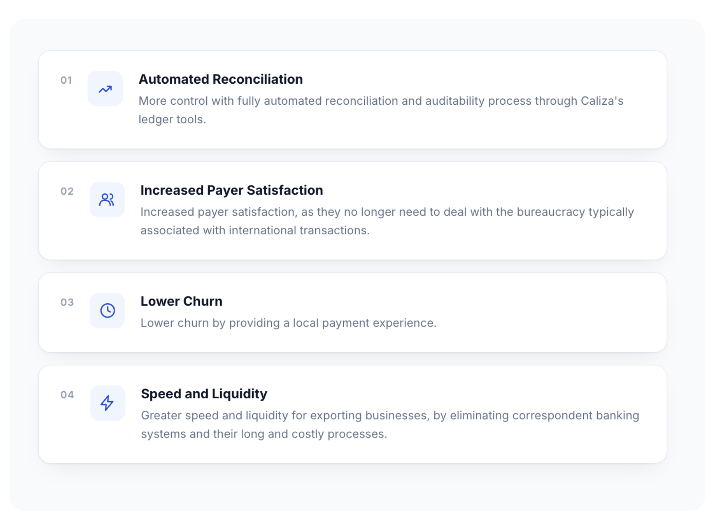
Task: Click the users icon beside Increased Payer Satisfaction
Action: [x=107, y=199]
